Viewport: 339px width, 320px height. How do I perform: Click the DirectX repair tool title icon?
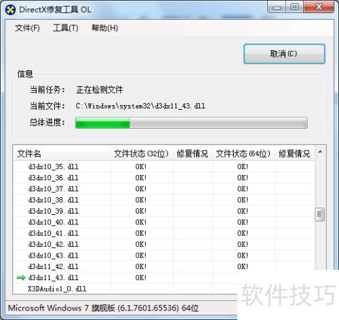coord(10,9)
